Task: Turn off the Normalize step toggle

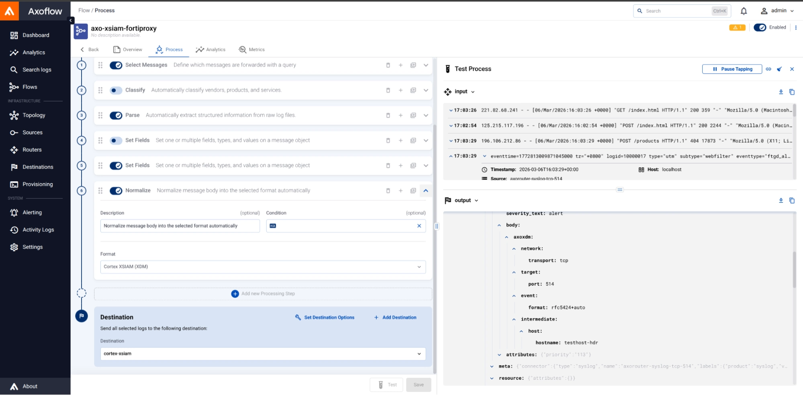Action: pyautogui.click(x=116, y=190)
